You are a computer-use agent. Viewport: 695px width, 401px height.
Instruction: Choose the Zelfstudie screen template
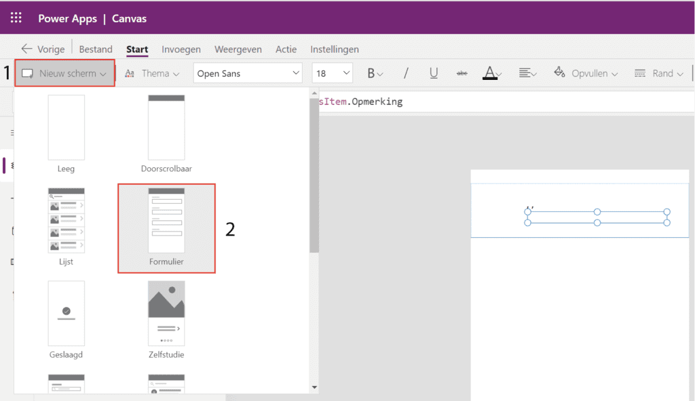(x=166, y=320)
